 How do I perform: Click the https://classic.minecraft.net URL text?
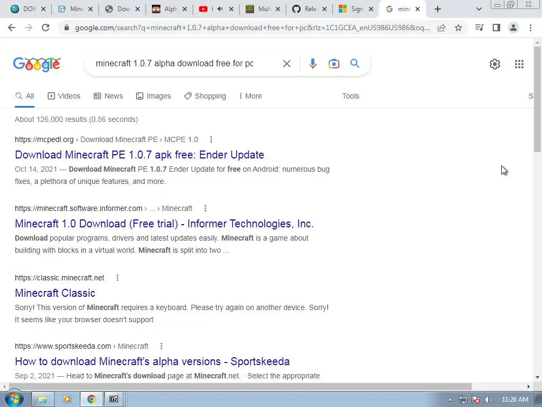pyautogui.click(x=59, y=278)
